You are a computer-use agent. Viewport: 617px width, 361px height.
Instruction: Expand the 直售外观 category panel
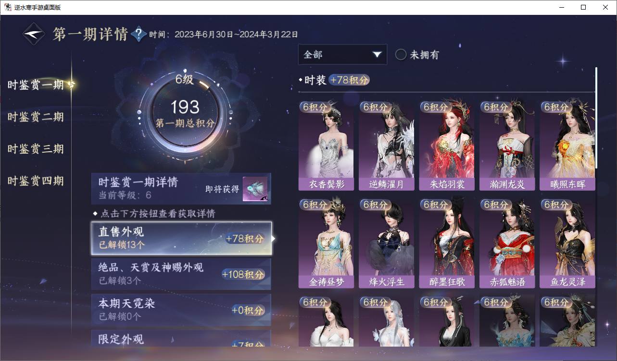tap(181, 238)
